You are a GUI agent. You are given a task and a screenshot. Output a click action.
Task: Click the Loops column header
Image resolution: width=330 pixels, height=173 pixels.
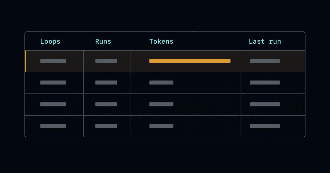tap(50, 41)
